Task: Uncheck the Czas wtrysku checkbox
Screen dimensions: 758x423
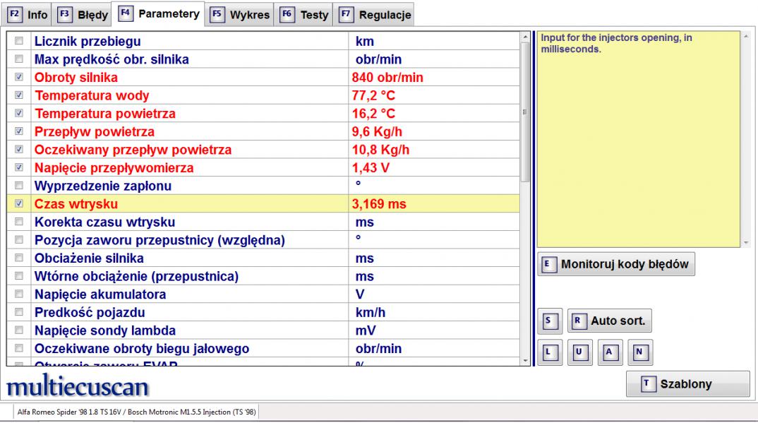Action: pyautogui.click(x=19, y=203)
